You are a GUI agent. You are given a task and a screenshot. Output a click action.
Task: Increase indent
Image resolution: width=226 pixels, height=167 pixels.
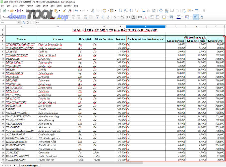pos(152,17)
